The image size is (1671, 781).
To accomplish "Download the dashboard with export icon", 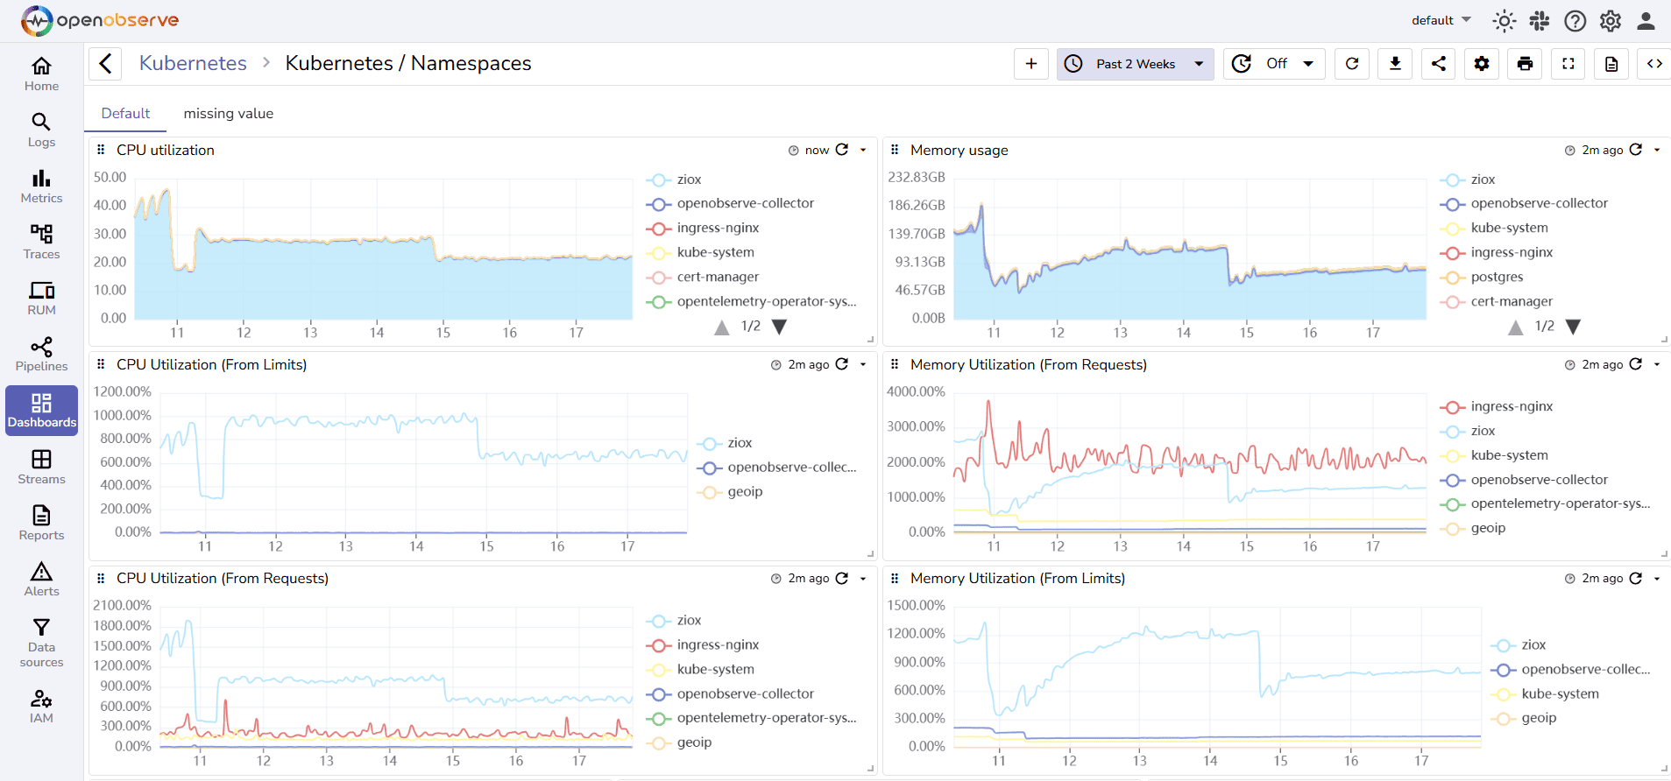I will (1395, 64).
